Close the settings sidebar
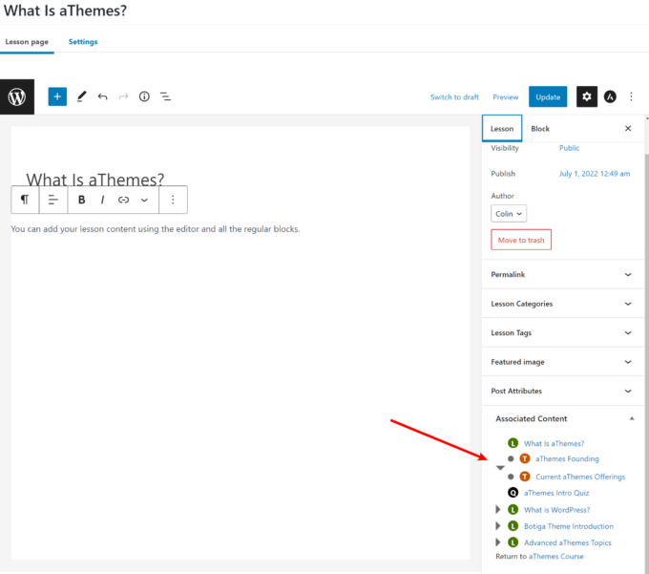649x574 pixels. click(x=627, y=128)
